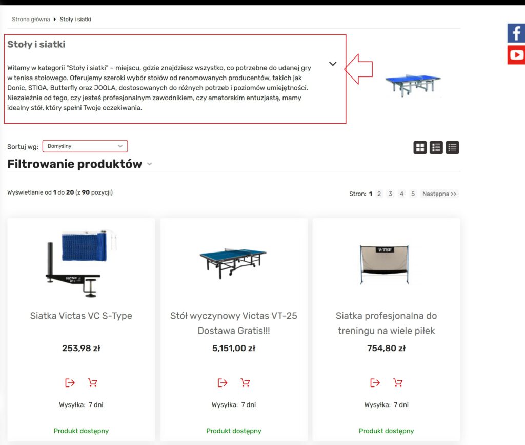Open the Stół wyczynowy Victas VT-25 title
This screenshot has height=445, width=525.
(234, 323)
